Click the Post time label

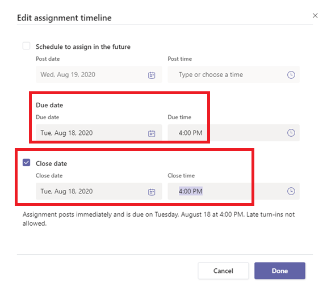180,59
